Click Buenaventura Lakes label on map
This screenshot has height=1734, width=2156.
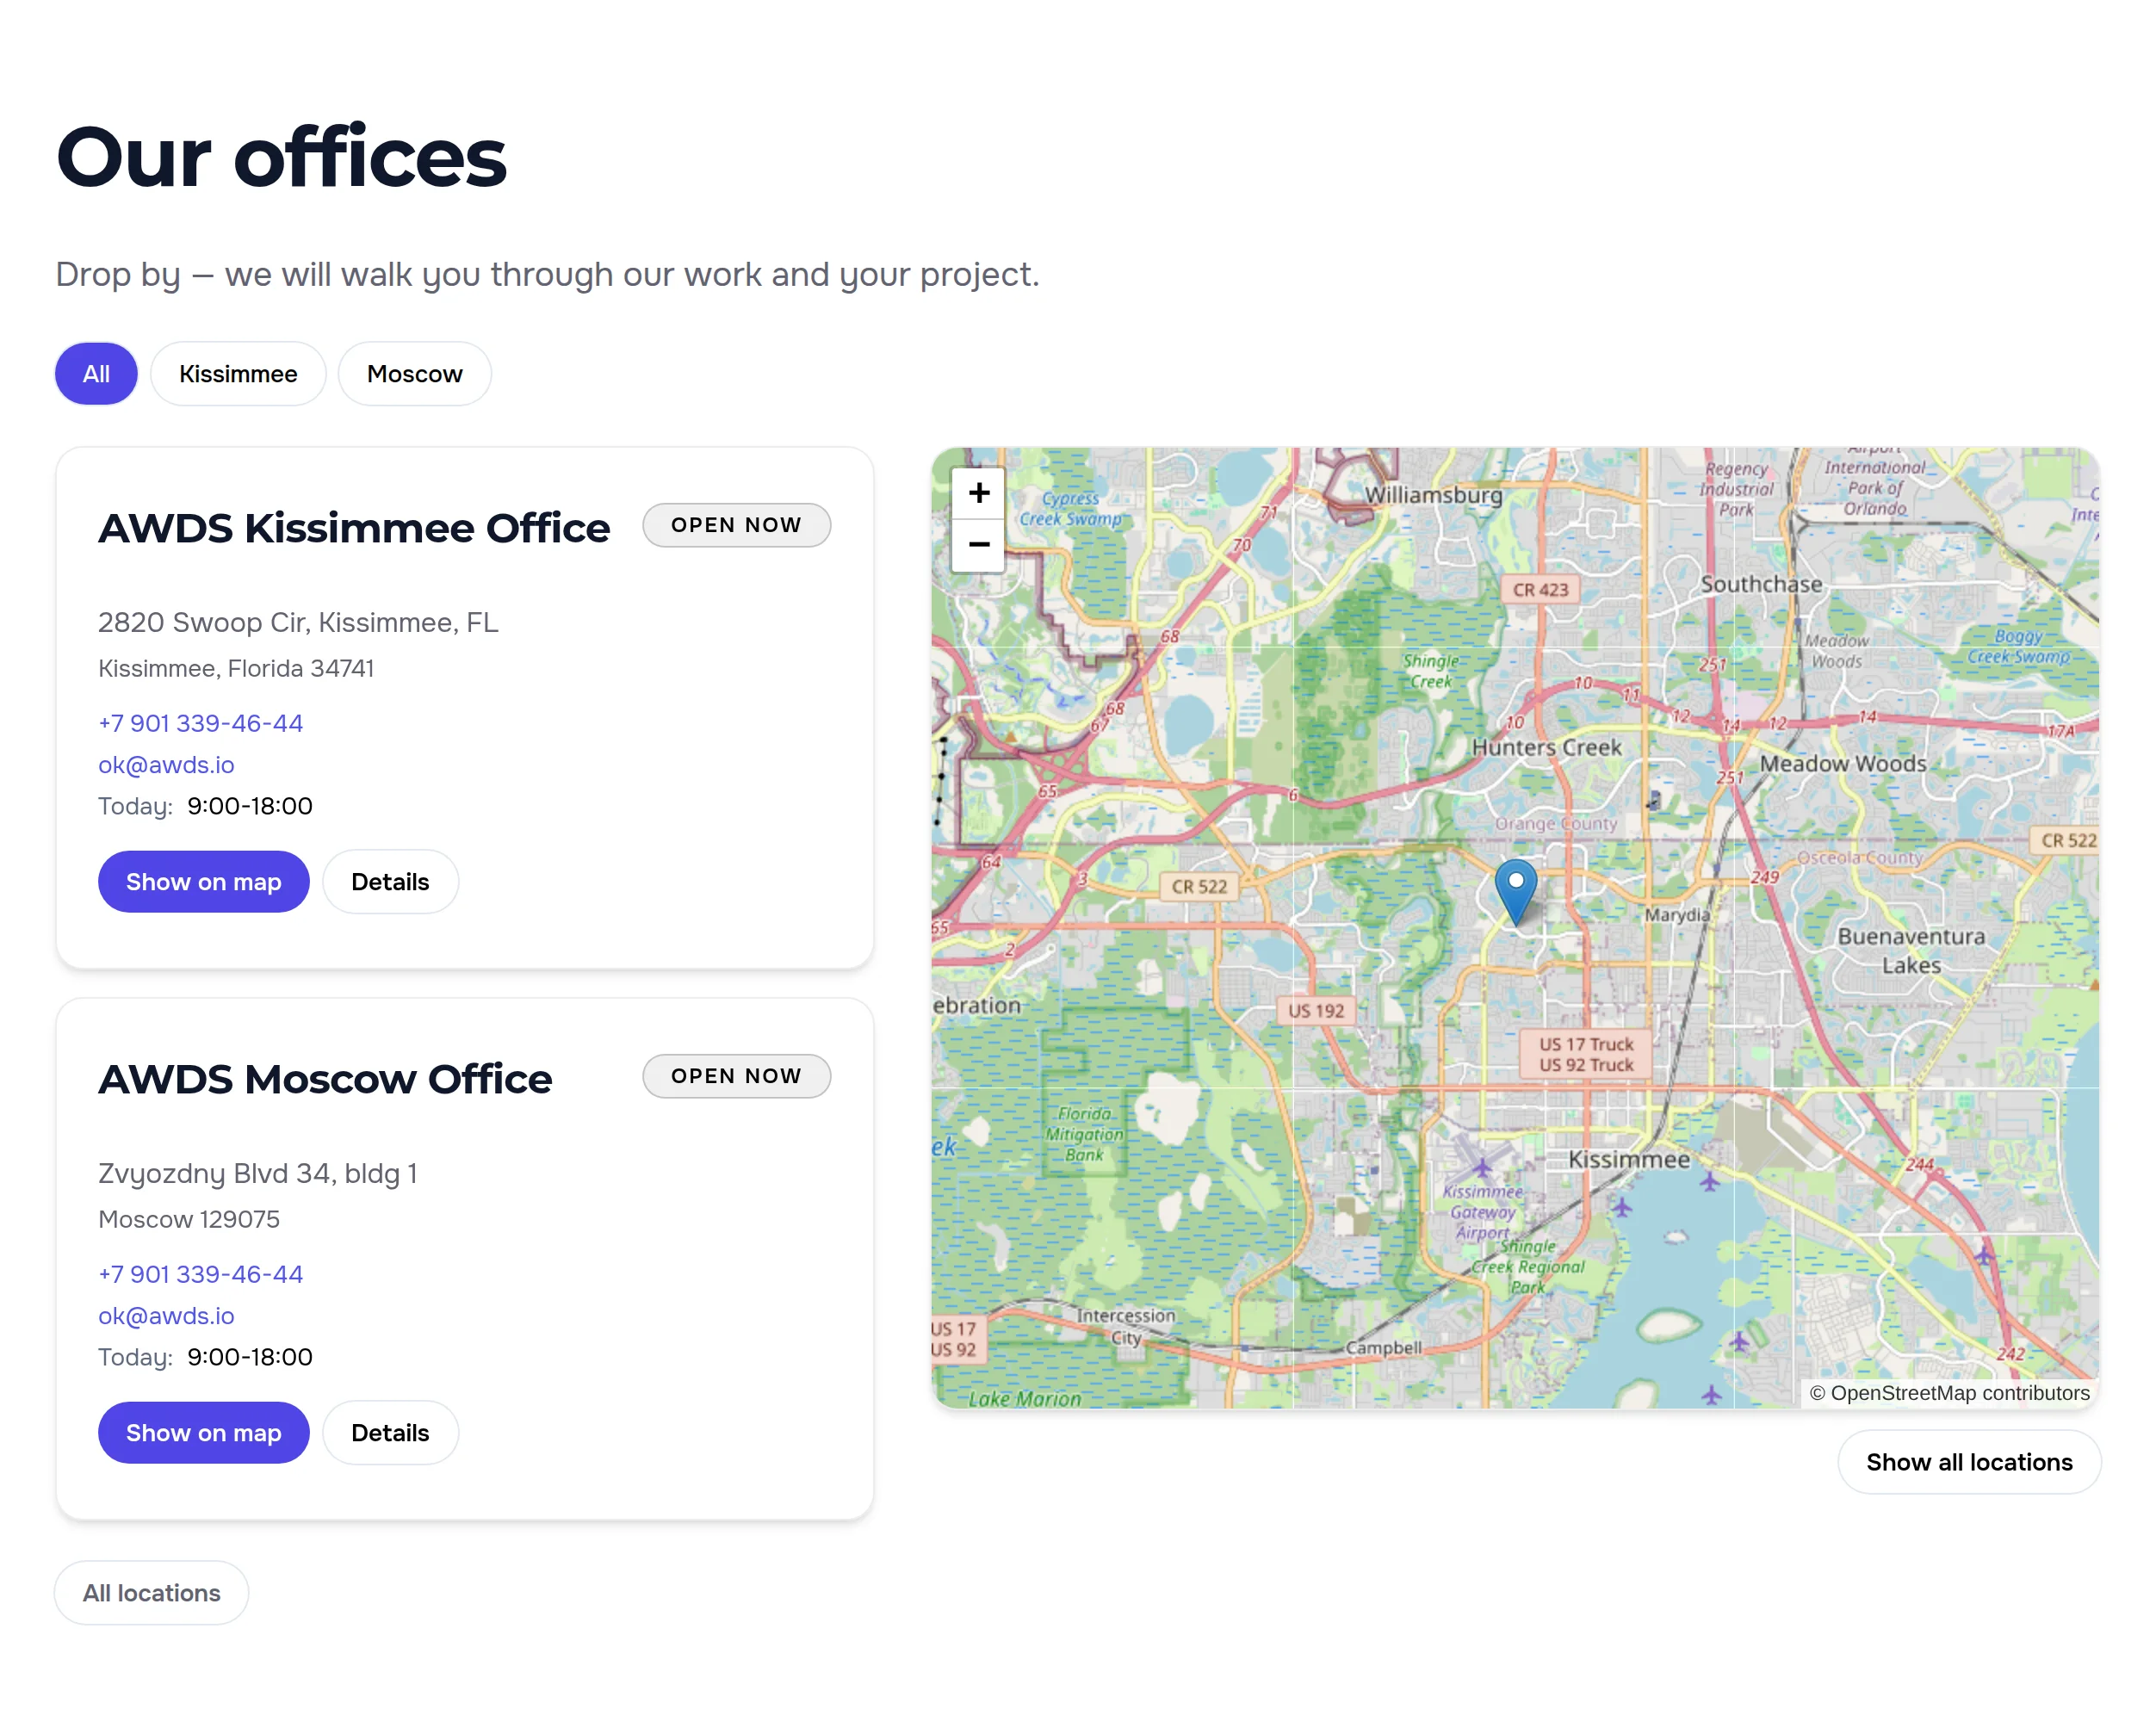(x=1911, y=950)
